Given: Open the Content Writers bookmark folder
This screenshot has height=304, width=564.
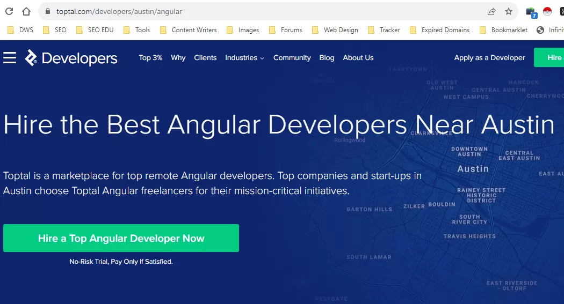Looking at the screenshot, I should [x=188, y=30].
